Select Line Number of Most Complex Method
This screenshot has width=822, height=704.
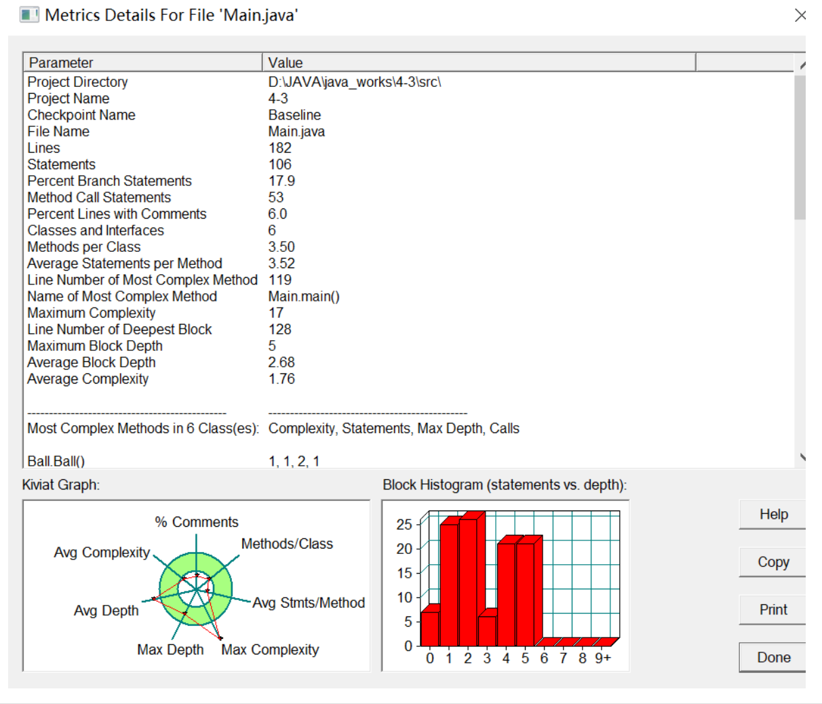(x=408, y=280)
